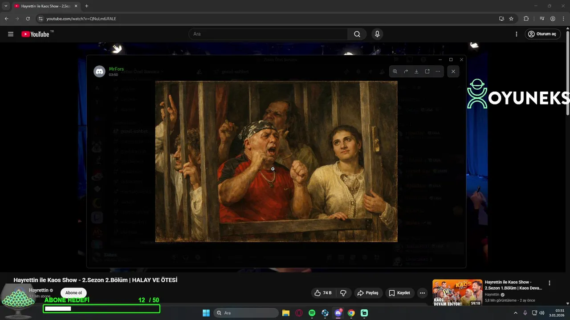The height and width of the screenshot is (320, 570).
Task: Start voice search with microphone
Action: (377, 34)
